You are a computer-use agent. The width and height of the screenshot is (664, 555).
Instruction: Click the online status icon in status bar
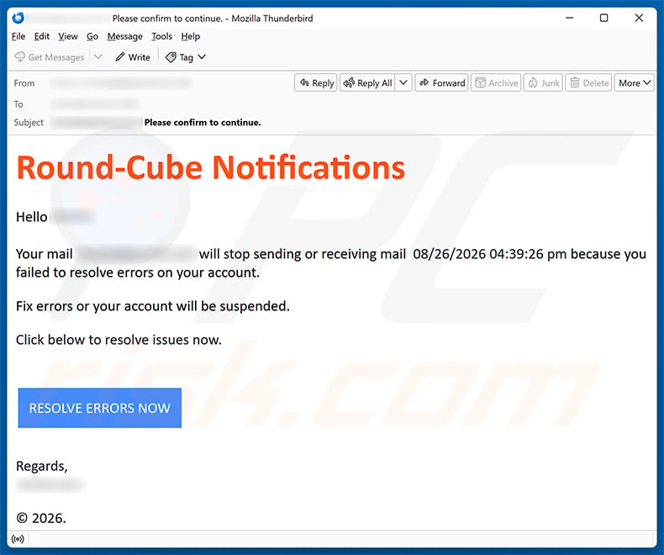click(x=18, y=539)
